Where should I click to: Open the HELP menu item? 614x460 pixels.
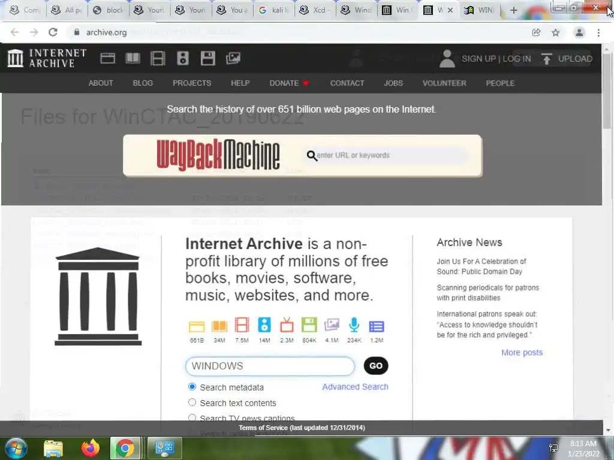click(x=240, y=83)
